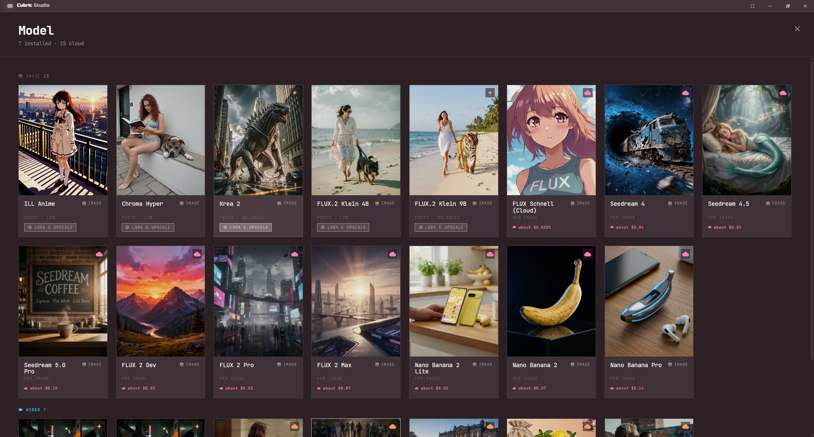Select the Seedream 4.5 mermaid thumbnail
This screenshot has width=814, height=437.
[747, 140]
